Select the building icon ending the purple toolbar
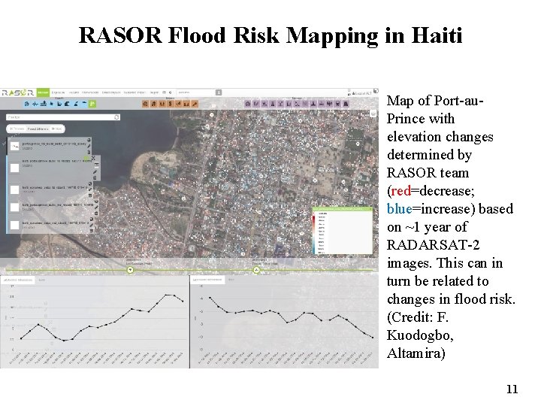The width and height of the screenshot is (541, 406). [346, 104]
